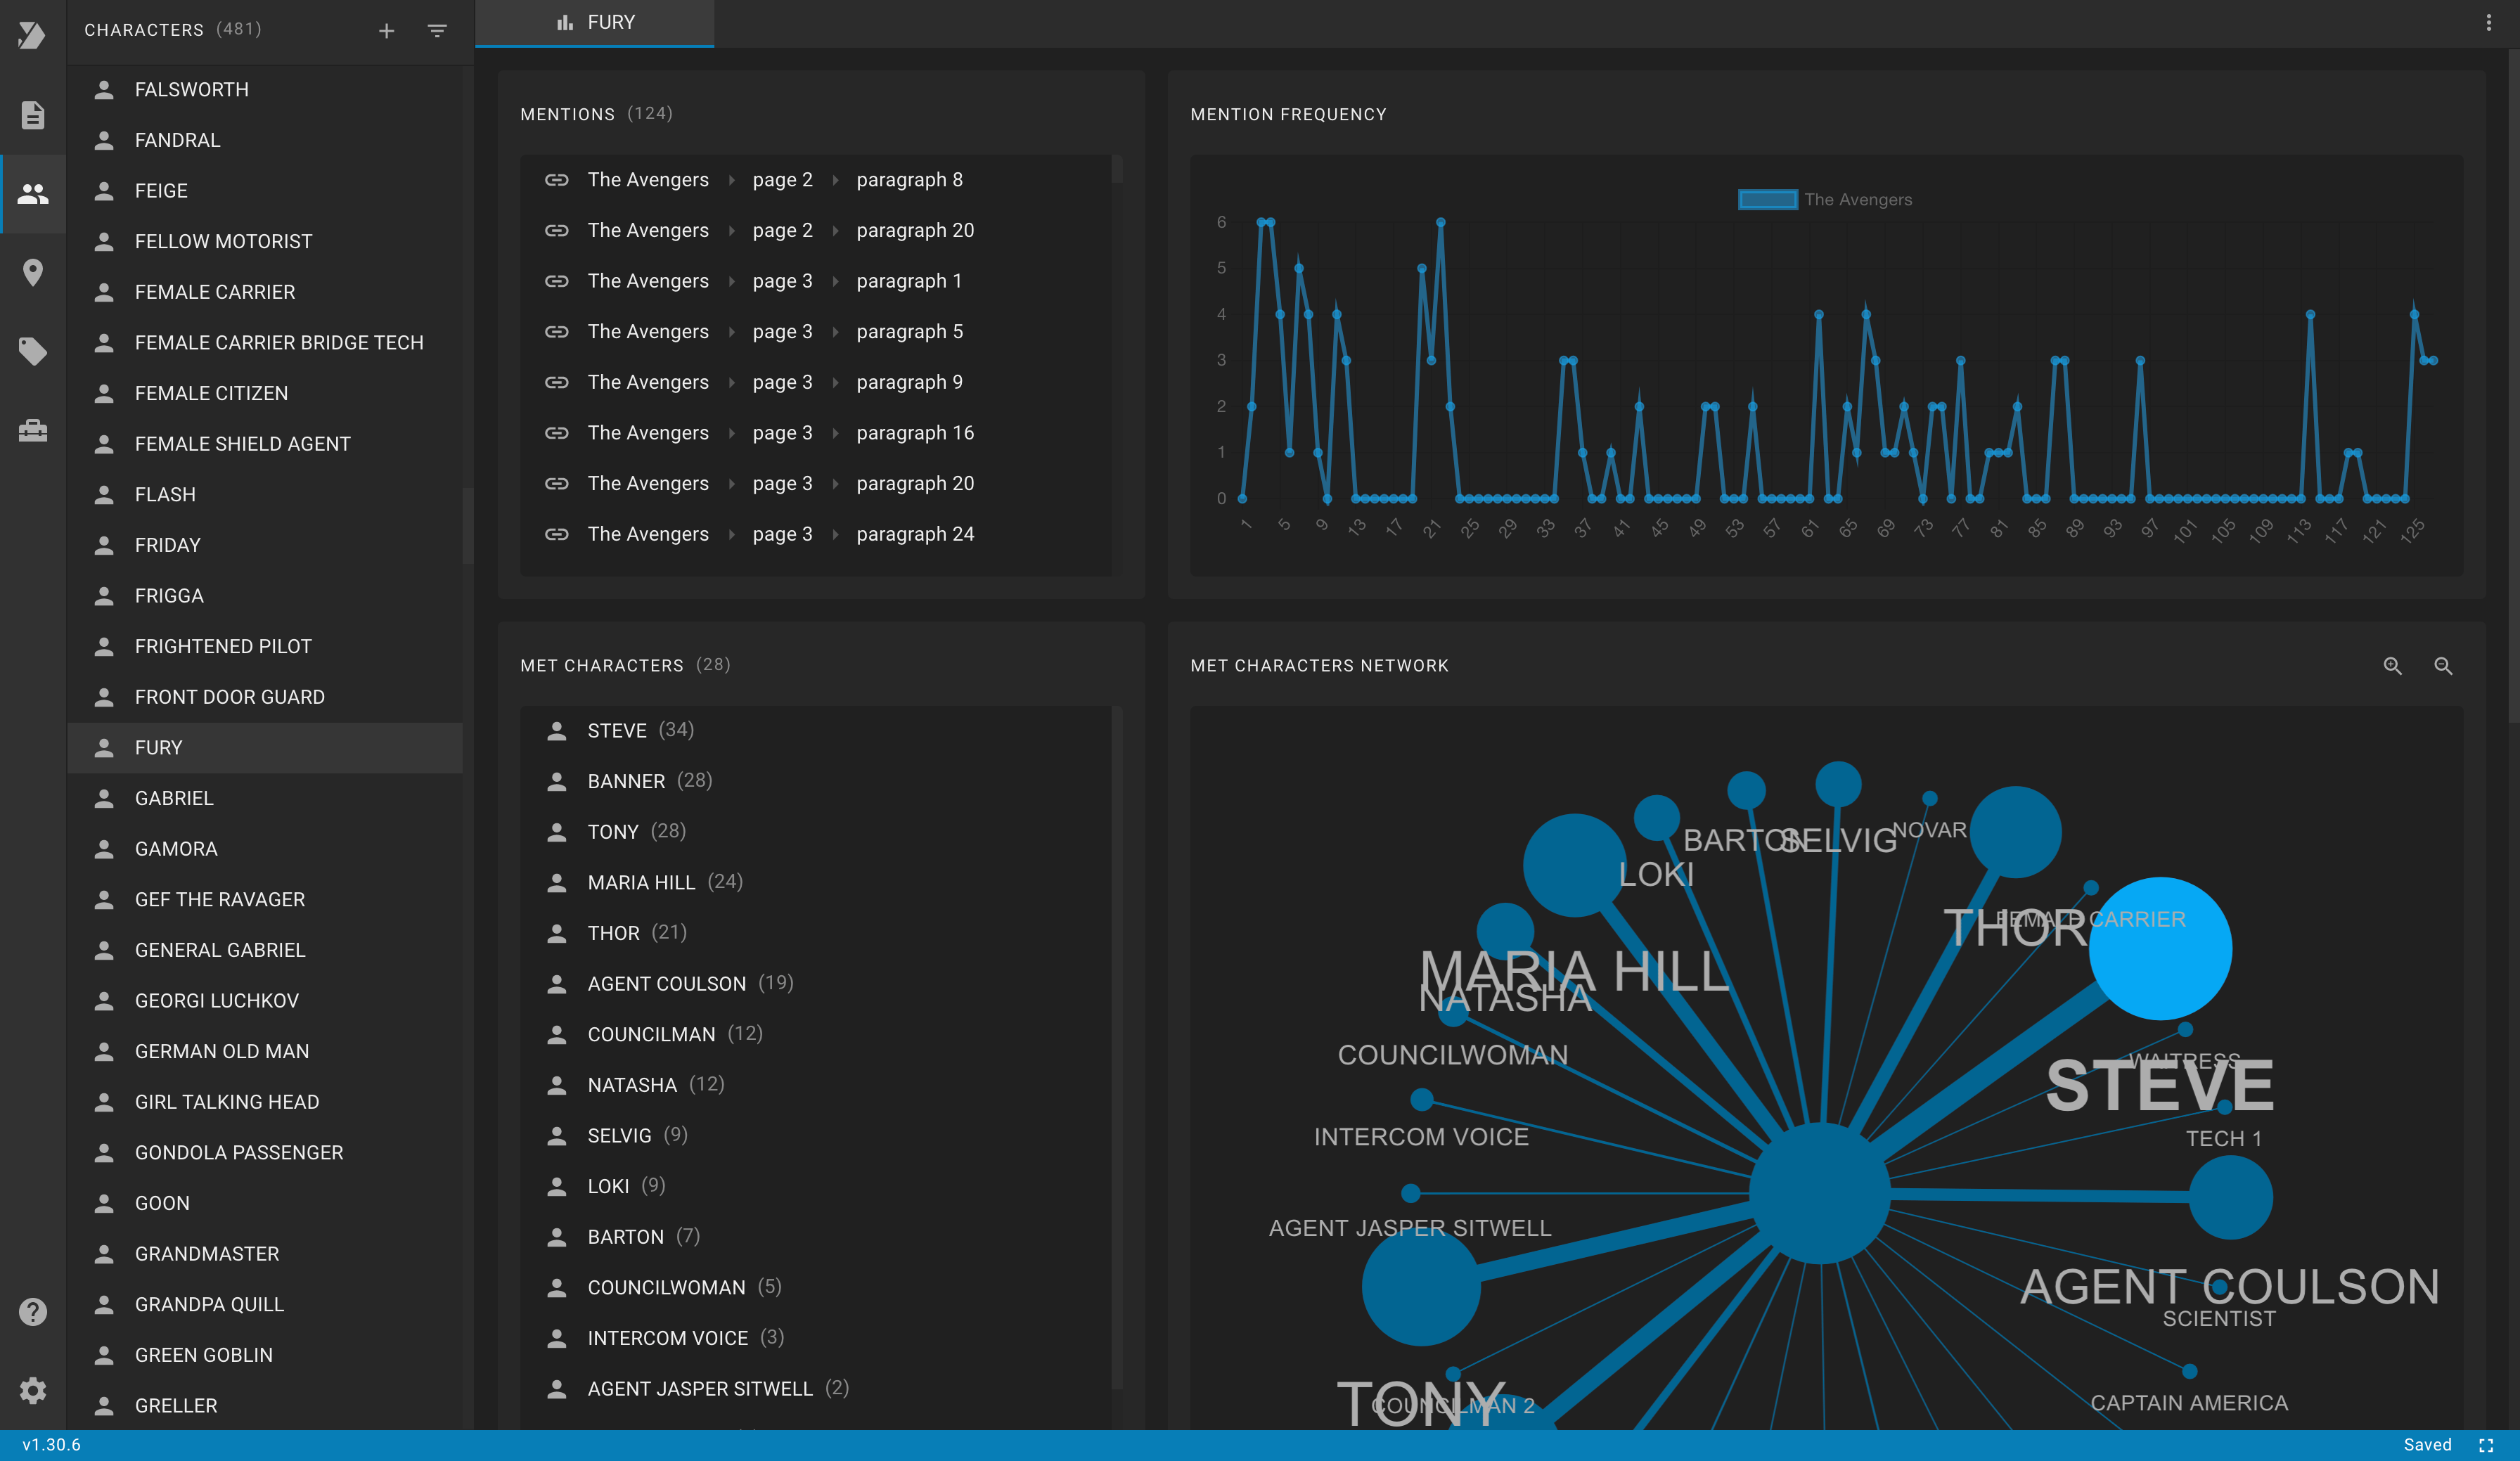Image resolution: width=2520 pixels, height=1461 pixels.
Task: Open met character THOR (21)
Action: (x=815, y=933)
